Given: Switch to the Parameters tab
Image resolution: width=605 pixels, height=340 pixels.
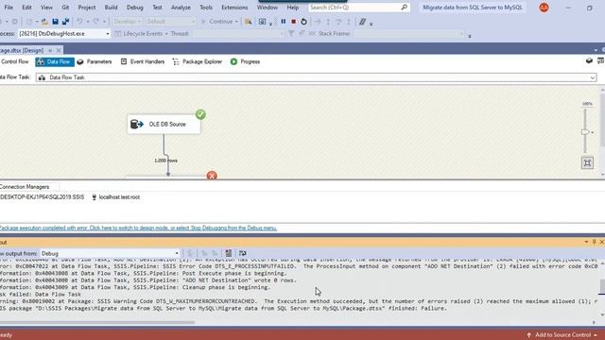Looking at the screenshot, I should [x=95, y=61].
